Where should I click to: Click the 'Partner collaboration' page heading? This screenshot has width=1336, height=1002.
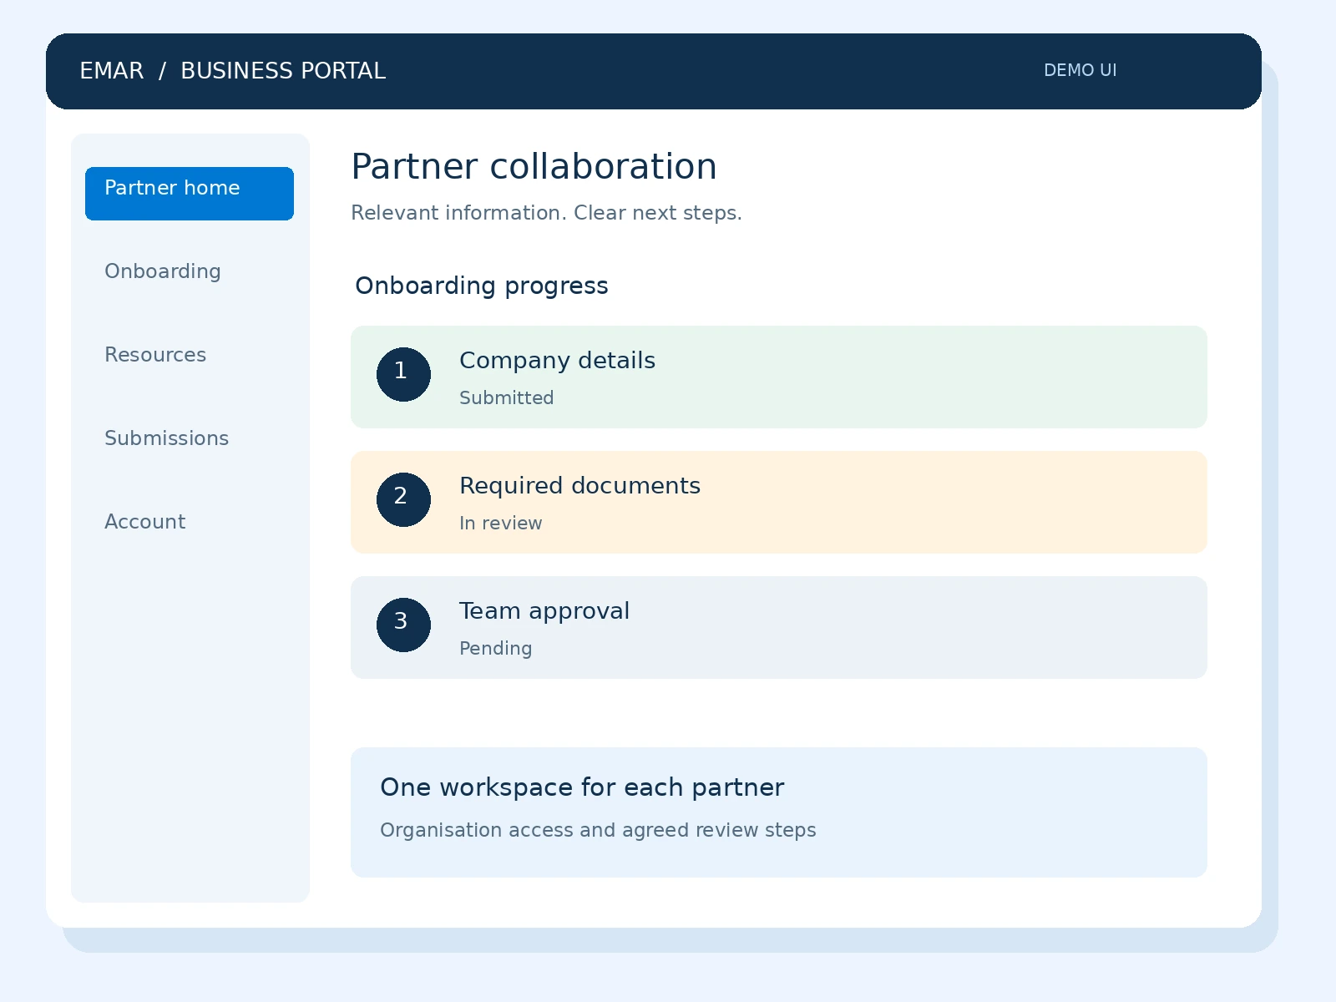[534, 167]
